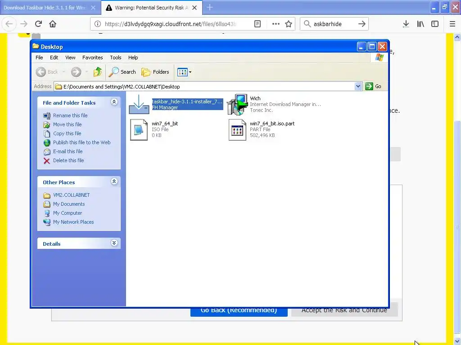Select Wich Internet Download Manager installer icon

237,104
